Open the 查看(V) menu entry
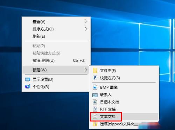 tap(56, 22)
